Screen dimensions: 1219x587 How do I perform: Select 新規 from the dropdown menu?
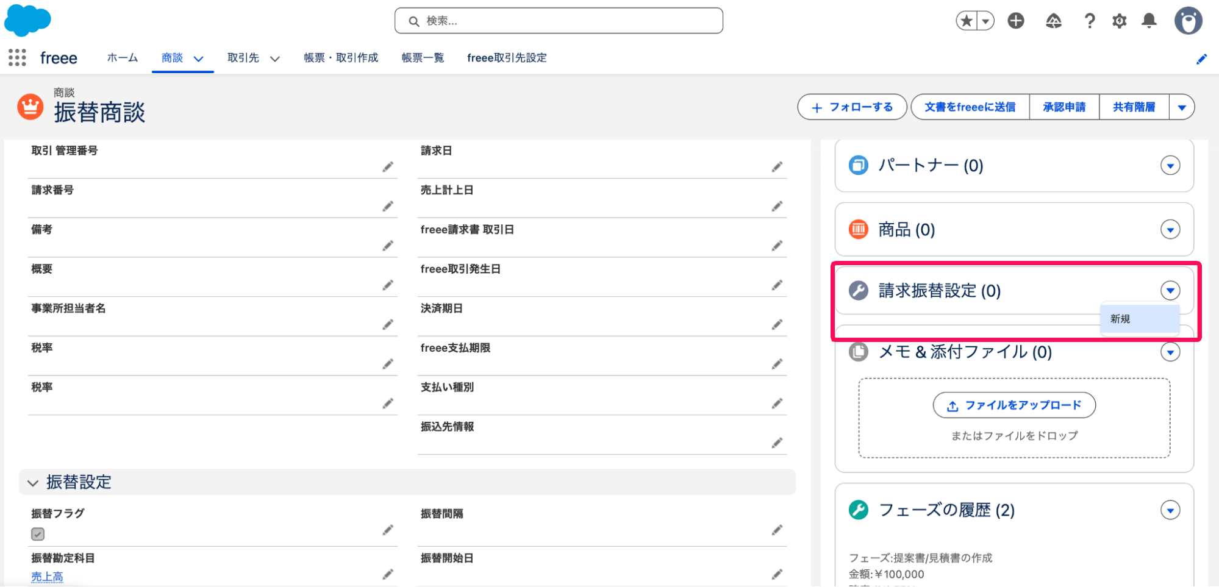tap(1140, 319)
